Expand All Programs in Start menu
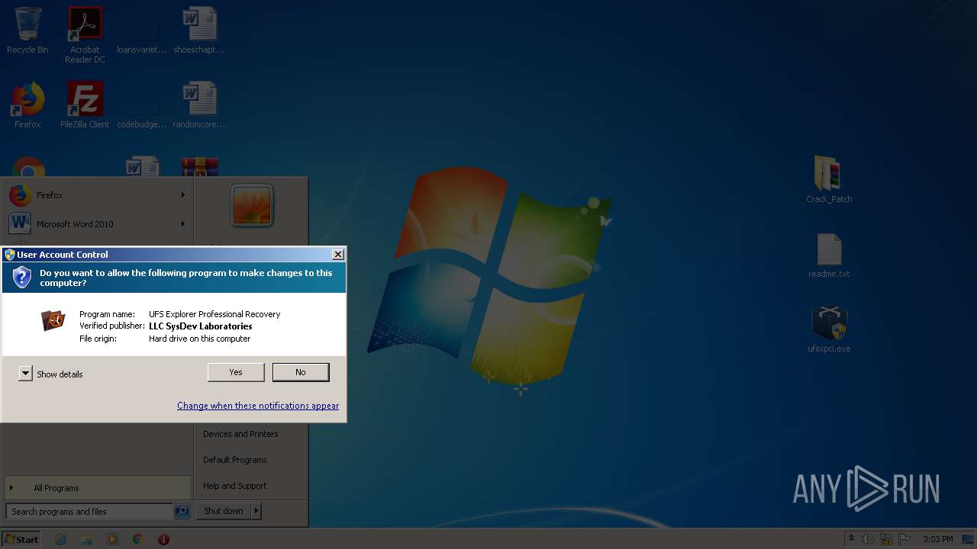Viewport: 977px width, 549px height. coord(97,488)
